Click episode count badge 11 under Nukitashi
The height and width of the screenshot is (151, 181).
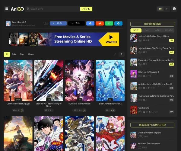coord(84,110)
